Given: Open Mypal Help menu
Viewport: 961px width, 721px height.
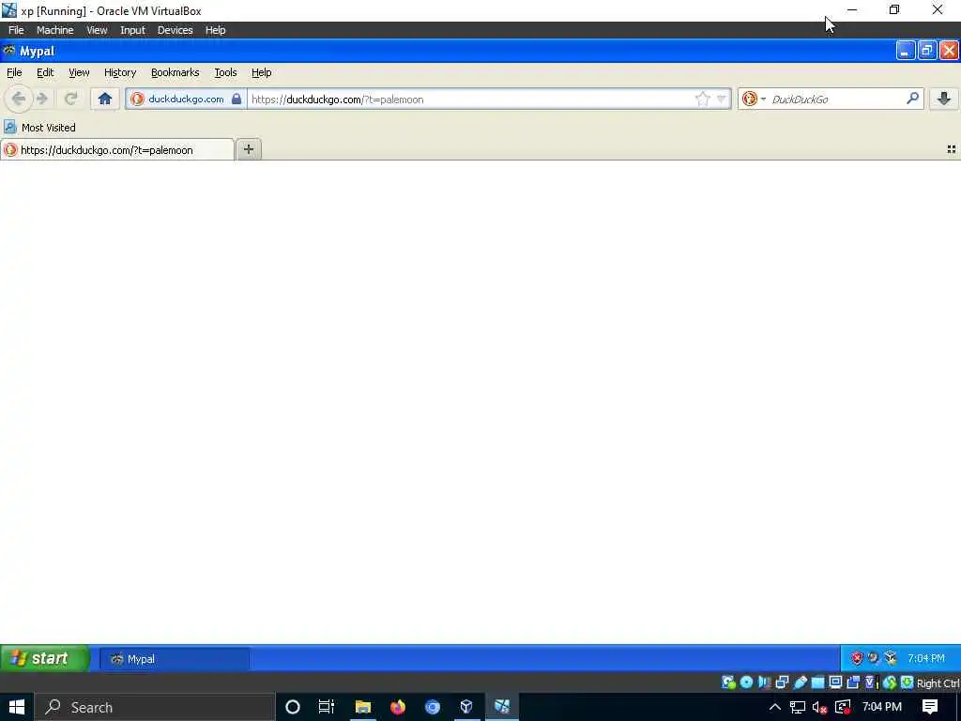Looking at the screenshot, I should [x=261, y=72].
